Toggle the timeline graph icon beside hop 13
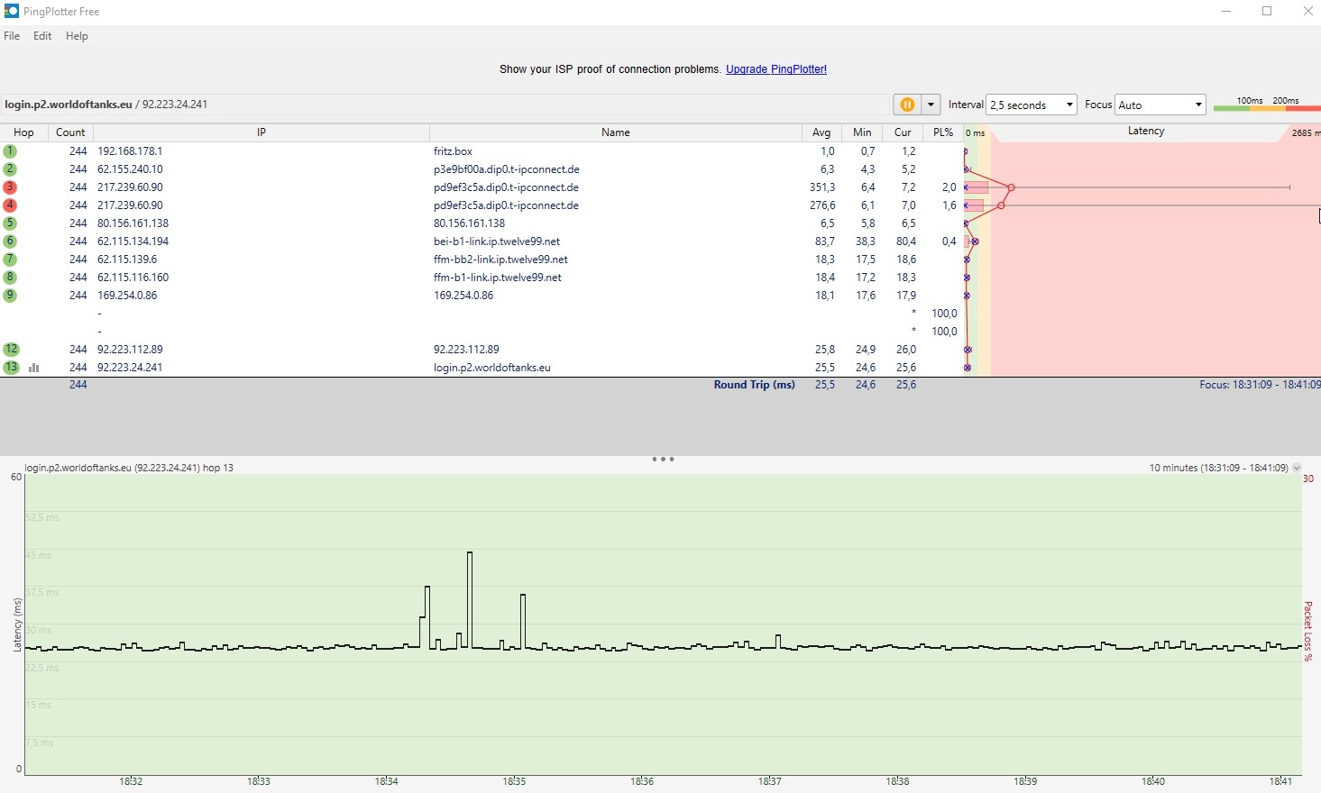This screenshot has height=793, width=1321. point(34,368)
